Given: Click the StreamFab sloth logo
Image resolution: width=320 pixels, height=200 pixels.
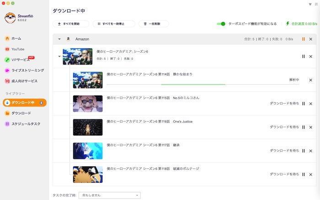Looking at the screenshot, I should tap(10, 18).
